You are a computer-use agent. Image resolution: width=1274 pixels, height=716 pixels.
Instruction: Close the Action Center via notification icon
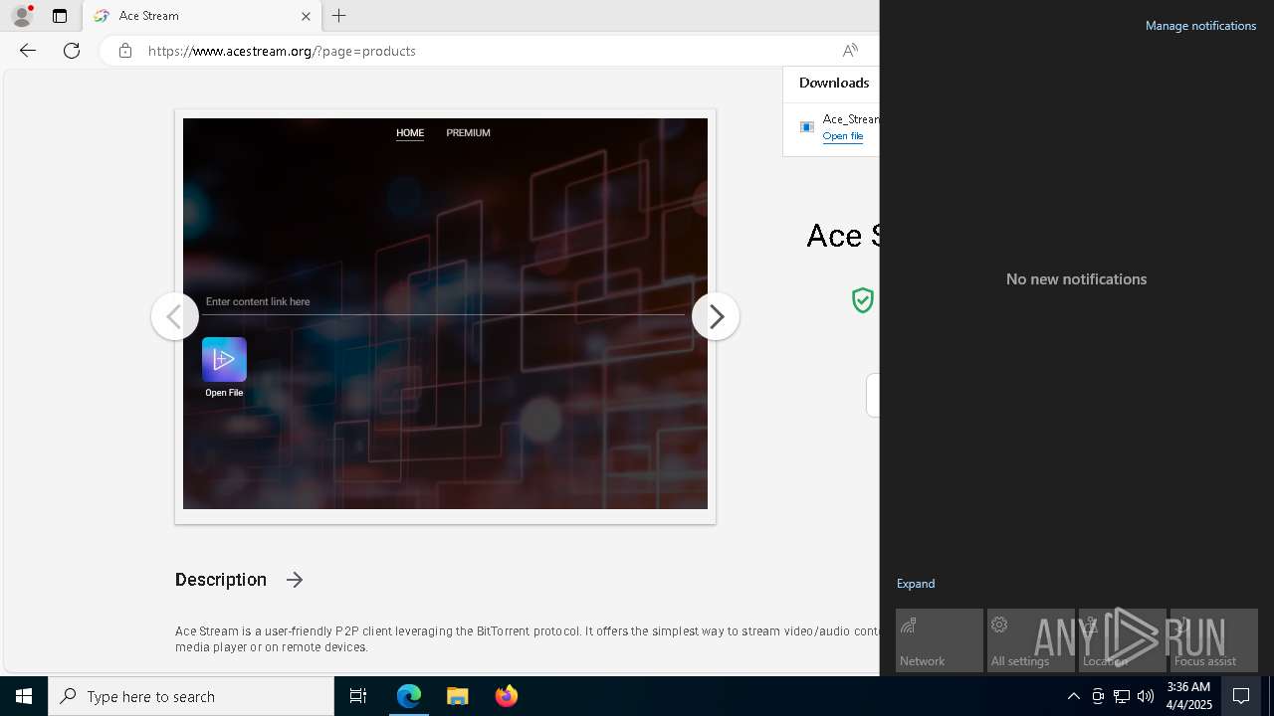click(x=1241, y=696)
